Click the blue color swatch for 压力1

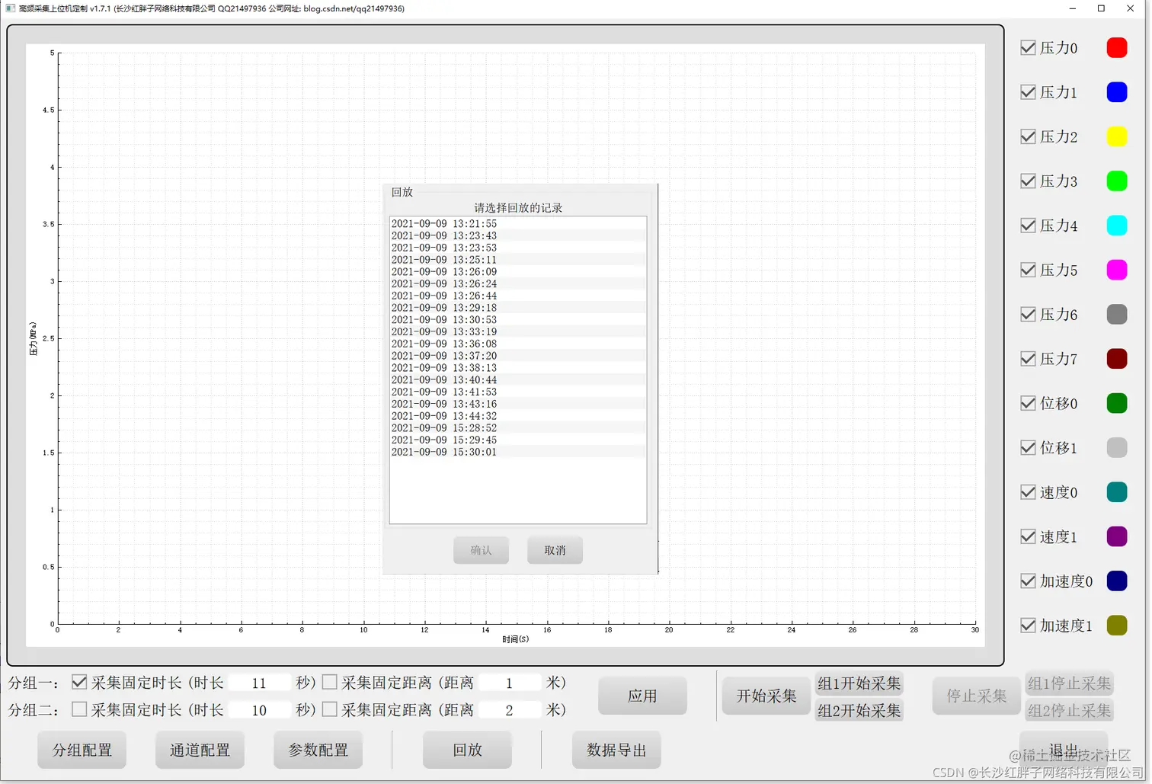(x=1116, y=92)
